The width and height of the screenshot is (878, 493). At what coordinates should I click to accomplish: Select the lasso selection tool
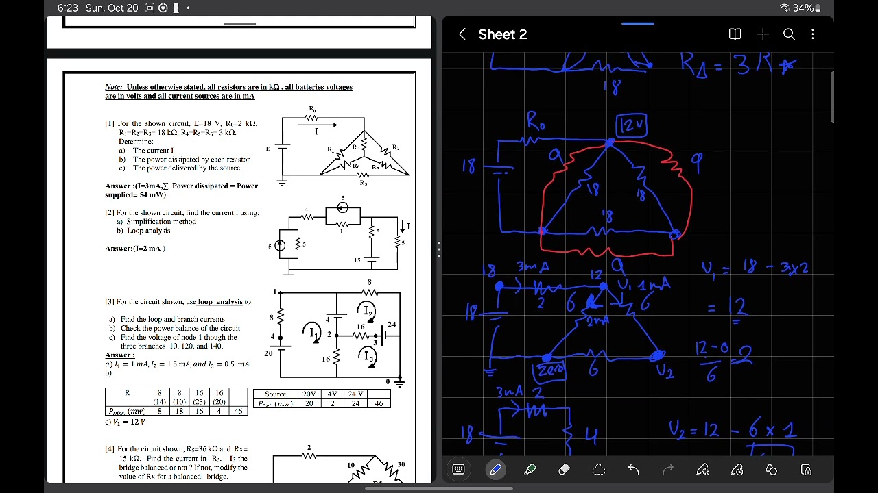[599, 469]
